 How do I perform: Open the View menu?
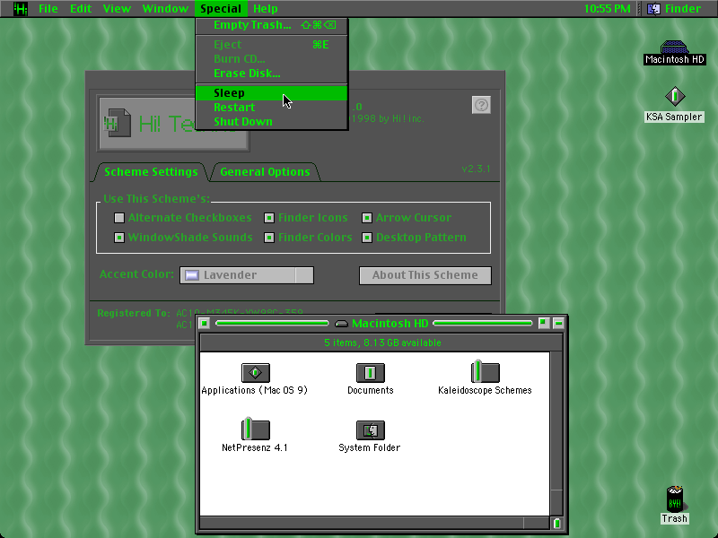tap(117, 8)
